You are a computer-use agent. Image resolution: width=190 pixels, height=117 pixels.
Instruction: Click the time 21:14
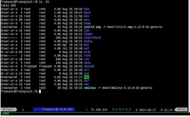168,110
